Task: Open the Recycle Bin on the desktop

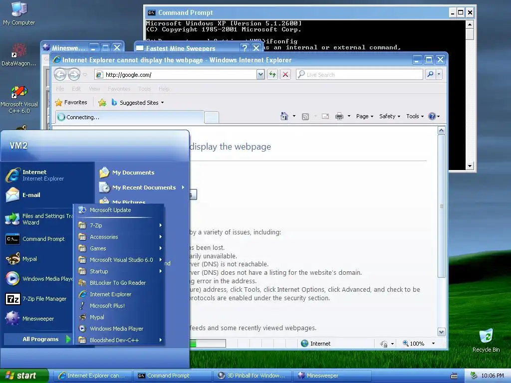Action: click(486, 341)
